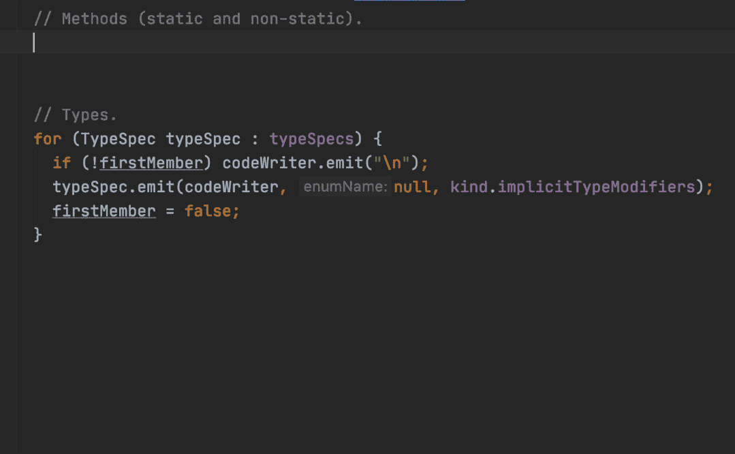Place cursor on the empty highlighted caret line

[x=368, y=42]
